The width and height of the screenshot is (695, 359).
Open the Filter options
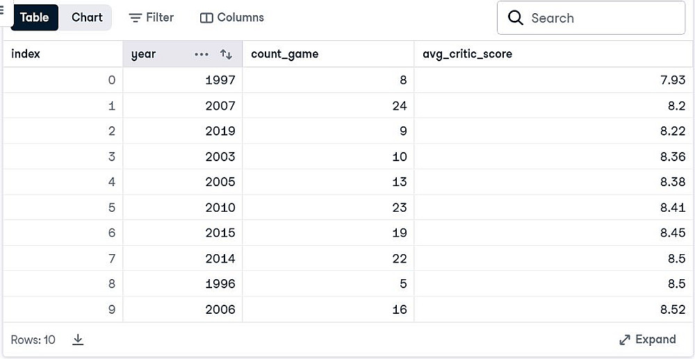tap(152, 18)
